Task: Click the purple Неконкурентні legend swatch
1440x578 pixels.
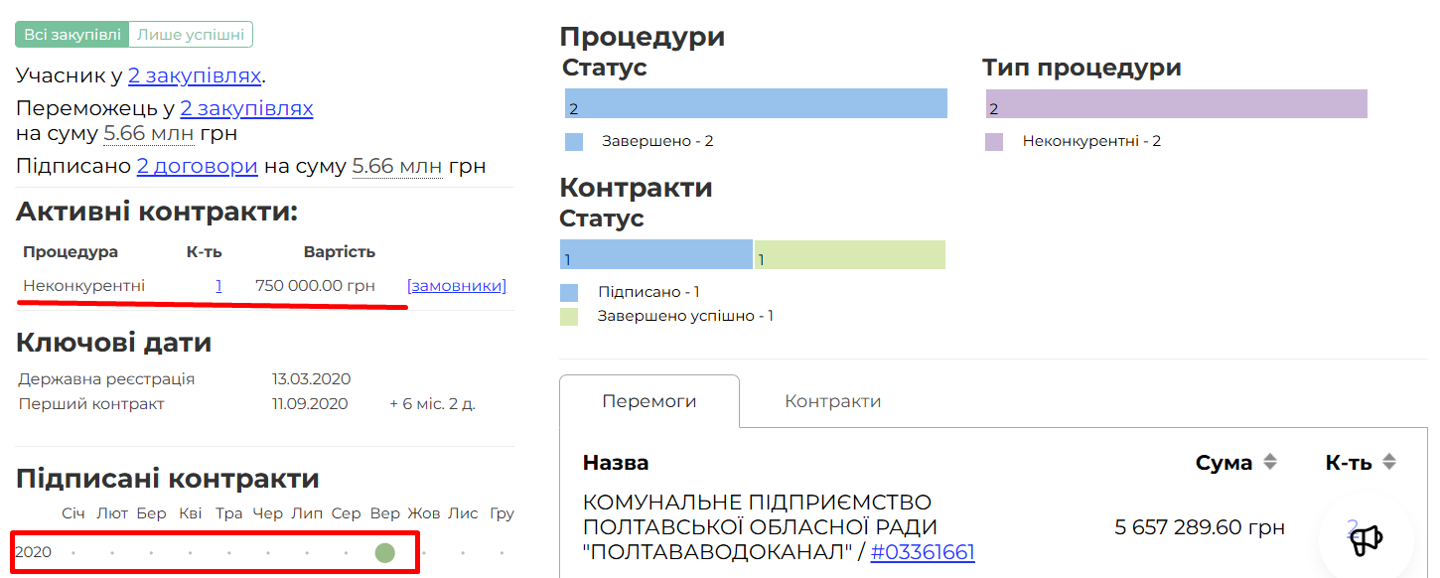Action: click(994, 142)
